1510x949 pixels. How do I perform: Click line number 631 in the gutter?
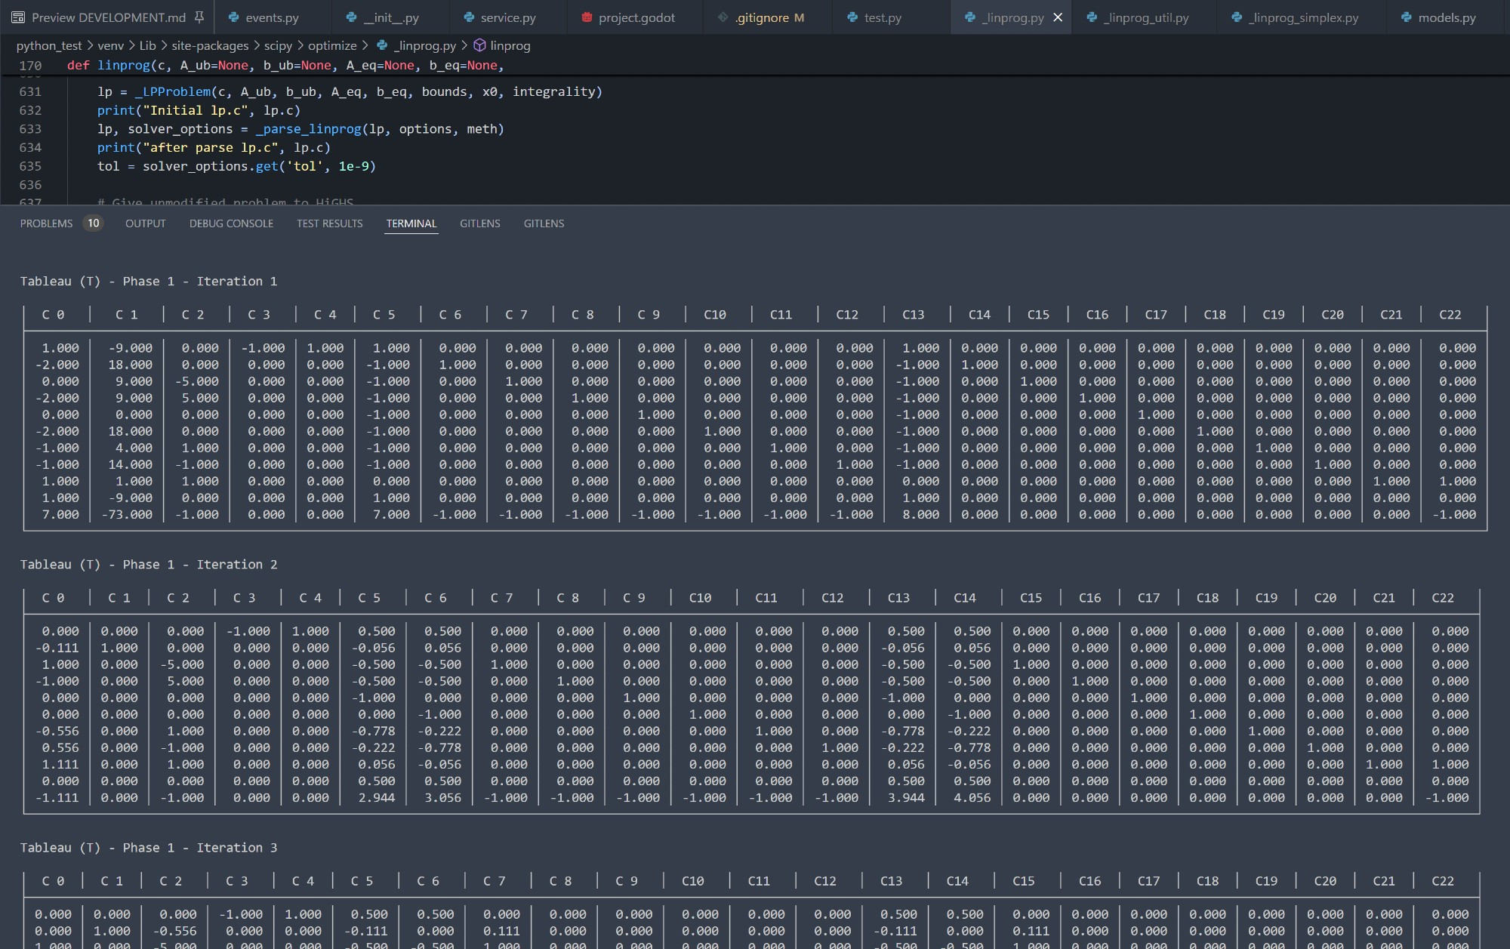tap(30, 91)
